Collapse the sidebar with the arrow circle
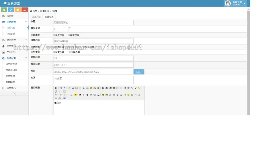258x145 pixels. click(14, 93)
